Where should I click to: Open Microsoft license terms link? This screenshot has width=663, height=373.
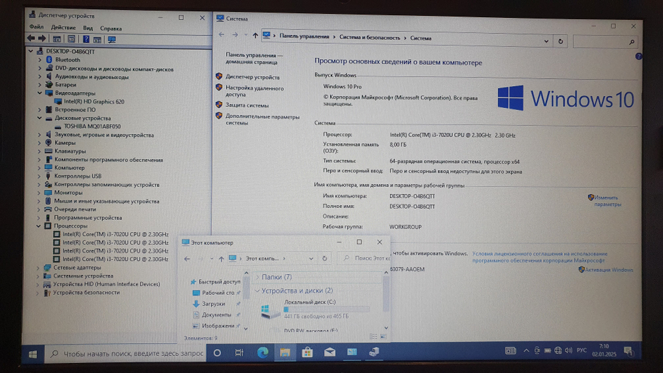[x=540, y=257]
